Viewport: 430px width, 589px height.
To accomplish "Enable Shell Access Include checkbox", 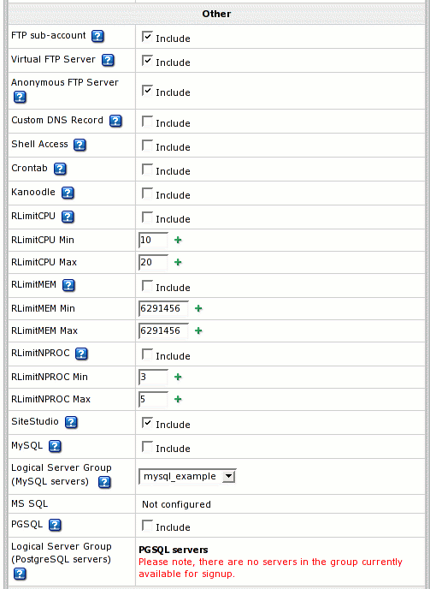I will 147,146.
